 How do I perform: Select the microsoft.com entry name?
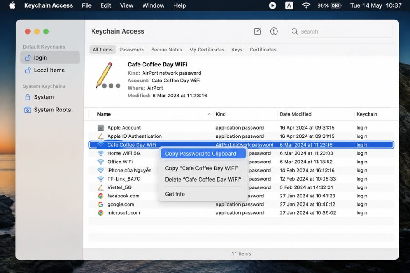click(123, 213)
